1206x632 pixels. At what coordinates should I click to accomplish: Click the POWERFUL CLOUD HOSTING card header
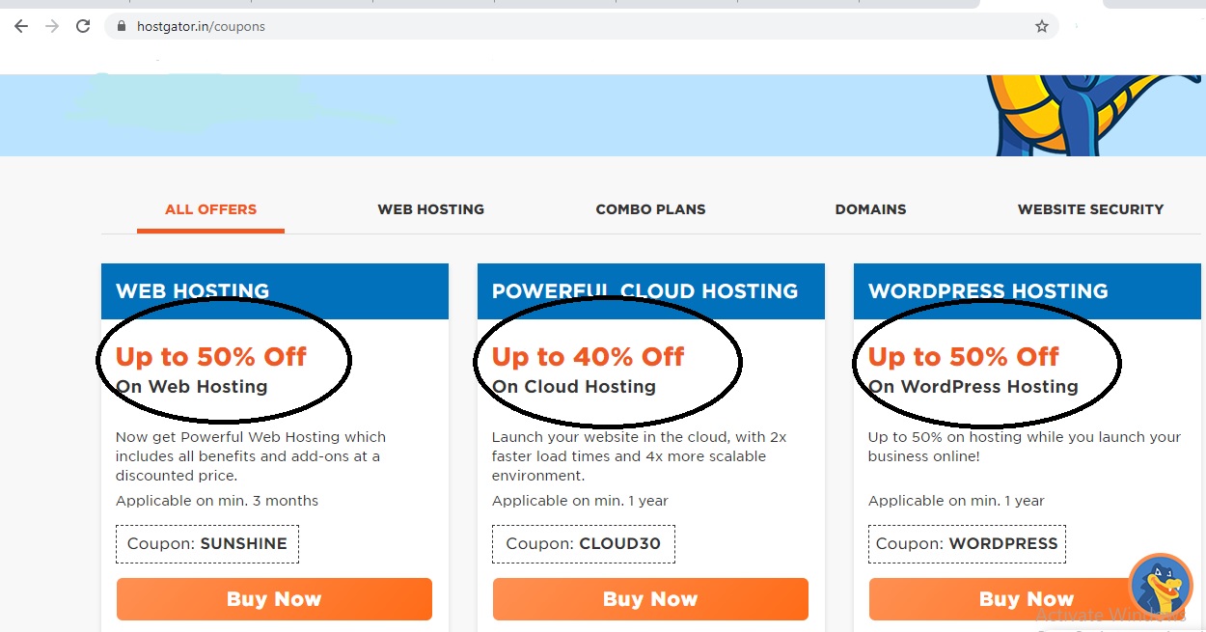[651, 291]
